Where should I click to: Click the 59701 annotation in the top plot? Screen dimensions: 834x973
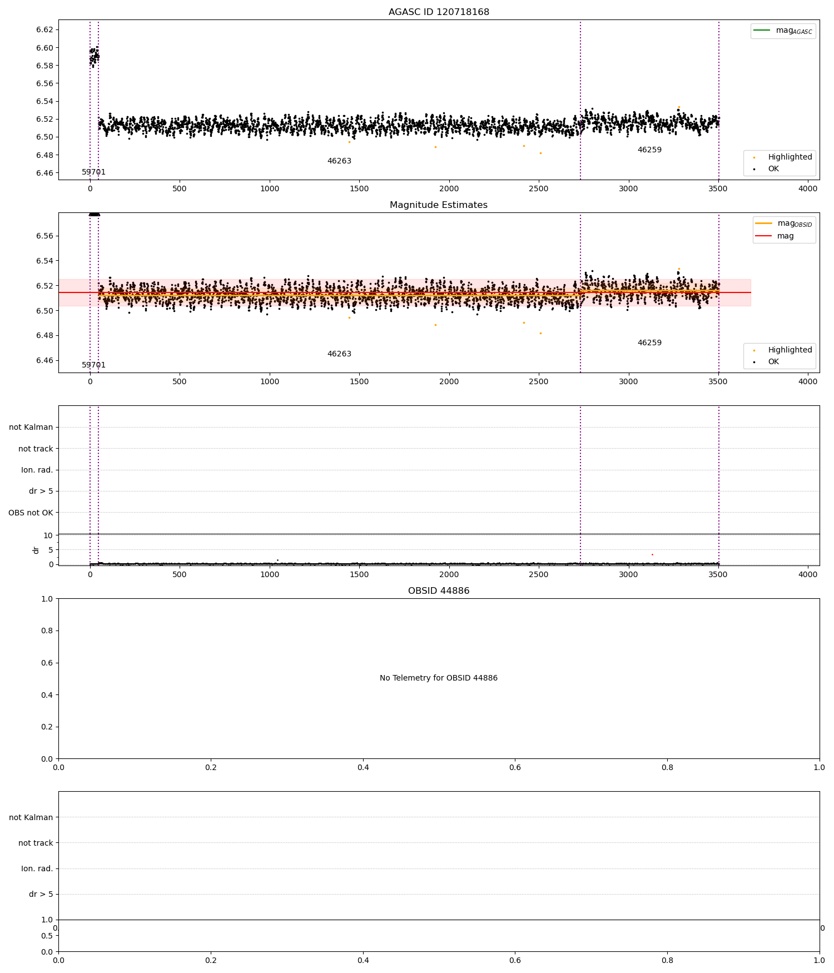93,172
